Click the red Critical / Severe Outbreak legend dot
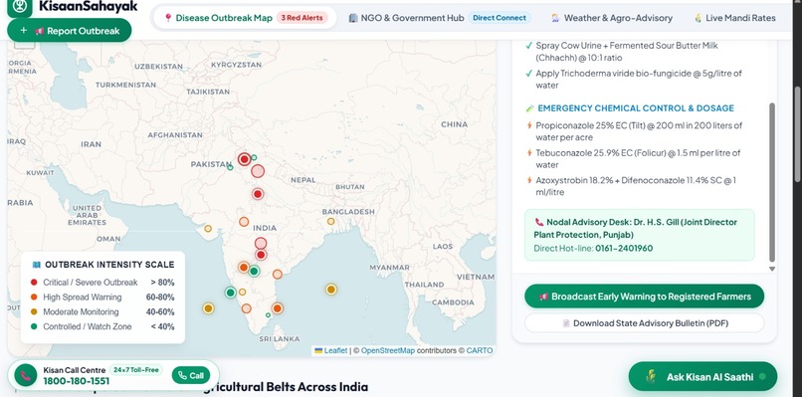802x397 pixels. 34,283
